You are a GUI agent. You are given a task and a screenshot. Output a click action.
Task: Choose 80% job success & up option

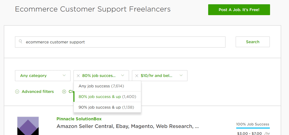(107, 97)
